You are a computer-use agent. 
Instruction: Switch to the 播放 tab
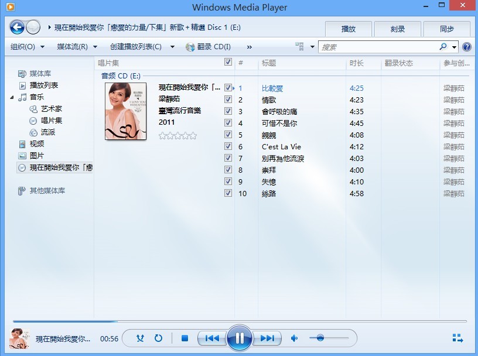coord(349,29)
